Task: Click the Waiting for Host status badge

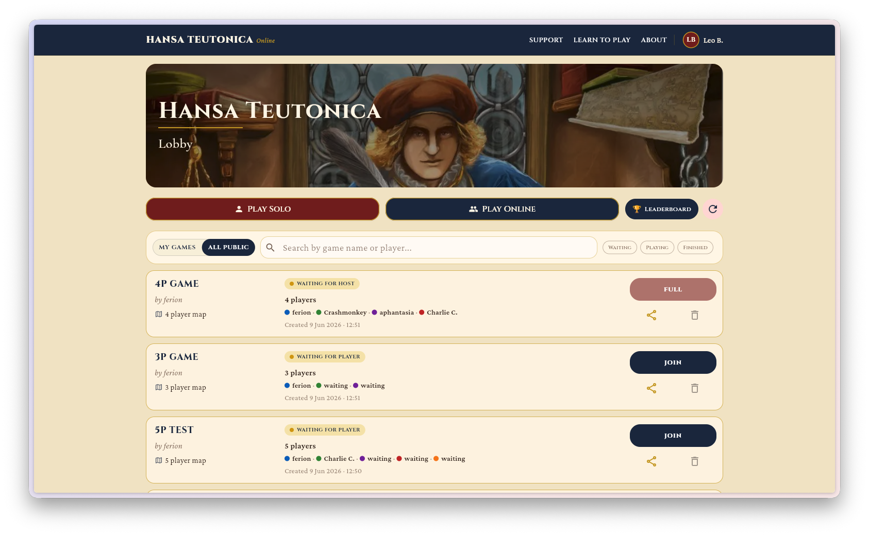Action: tap(322, 284)
